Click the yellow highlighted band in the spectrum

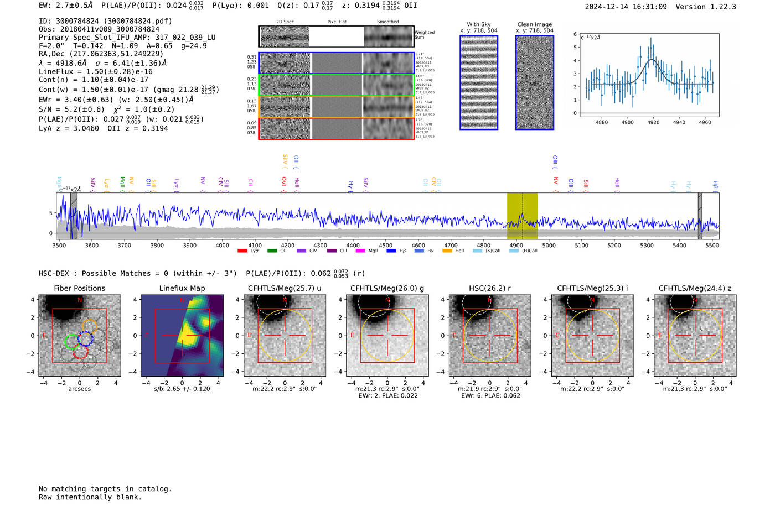(522, 216)
